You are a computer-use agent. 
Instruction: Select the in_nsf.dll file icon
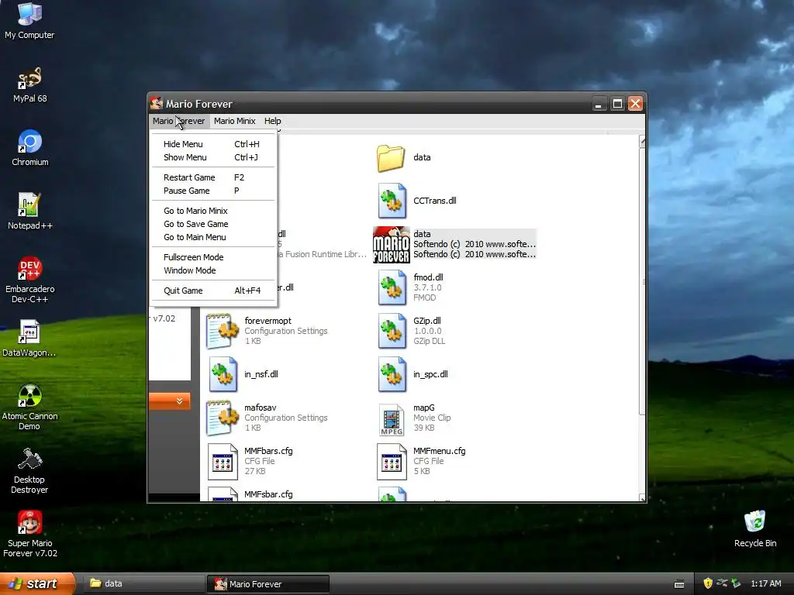point(223,374)
